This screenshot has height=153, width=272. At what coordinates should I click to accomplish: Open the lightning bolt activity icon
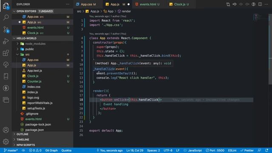tap(6, 88)
